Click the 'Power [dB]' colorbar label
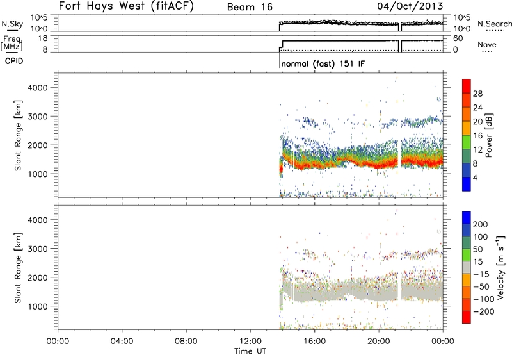The width and height of the screenshot is (512, 355). click(x=488, y=135)
